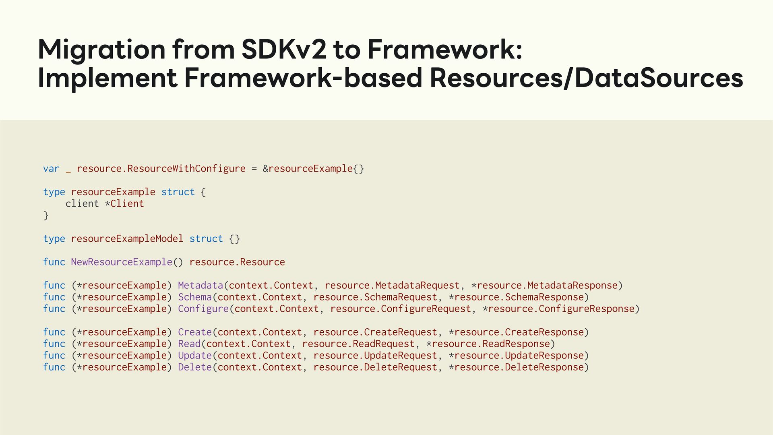This screenshot has height=435, width=773.
Task: Click the Schema method name
Action: coord(195,297)
